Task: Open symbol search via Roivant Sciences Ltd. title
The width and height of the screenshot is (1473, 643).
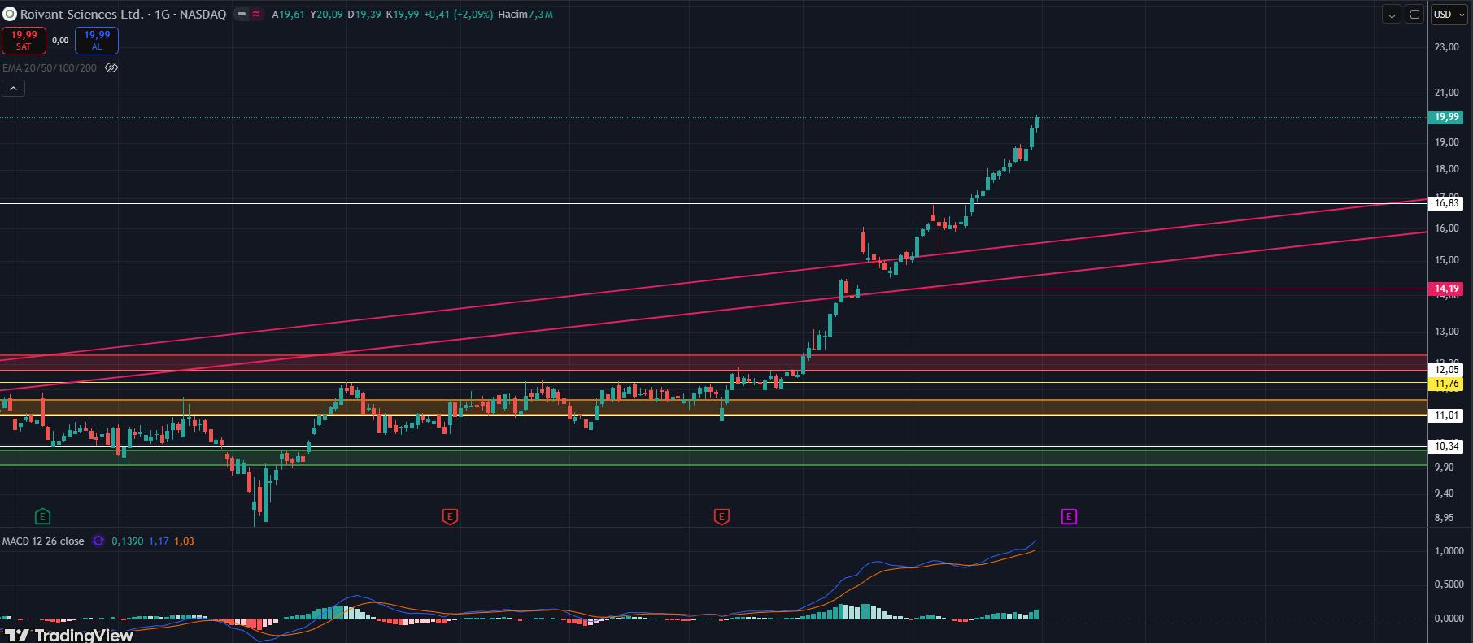Action: (x=82, y=14)
